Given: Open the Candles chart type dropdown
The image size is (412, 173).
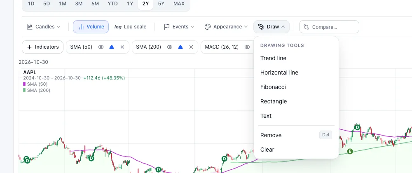Looking at the screenshot, I should 44,27.
